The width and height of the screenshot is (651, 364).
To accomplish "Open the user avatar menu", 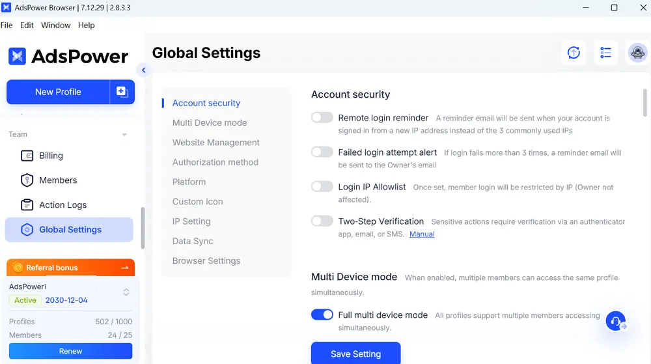I will click(638, 53).
